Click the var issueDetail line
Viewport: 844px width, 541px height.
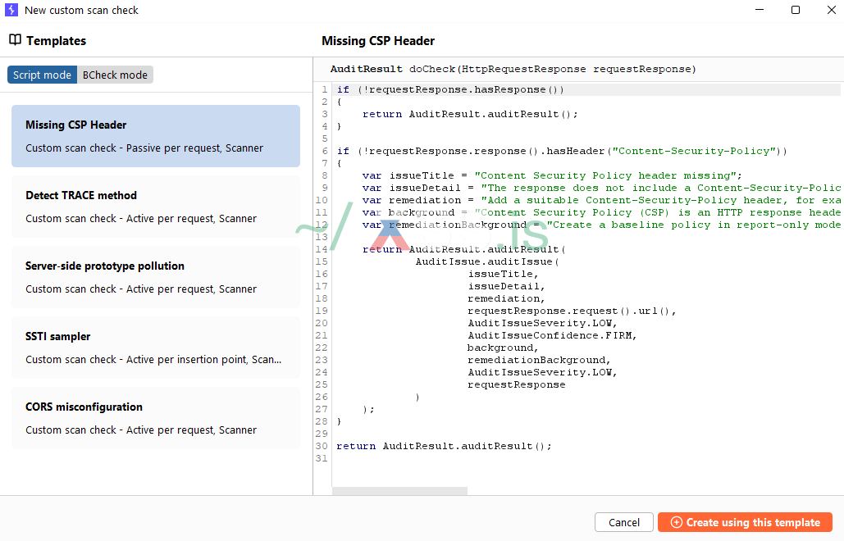(601, 189)
